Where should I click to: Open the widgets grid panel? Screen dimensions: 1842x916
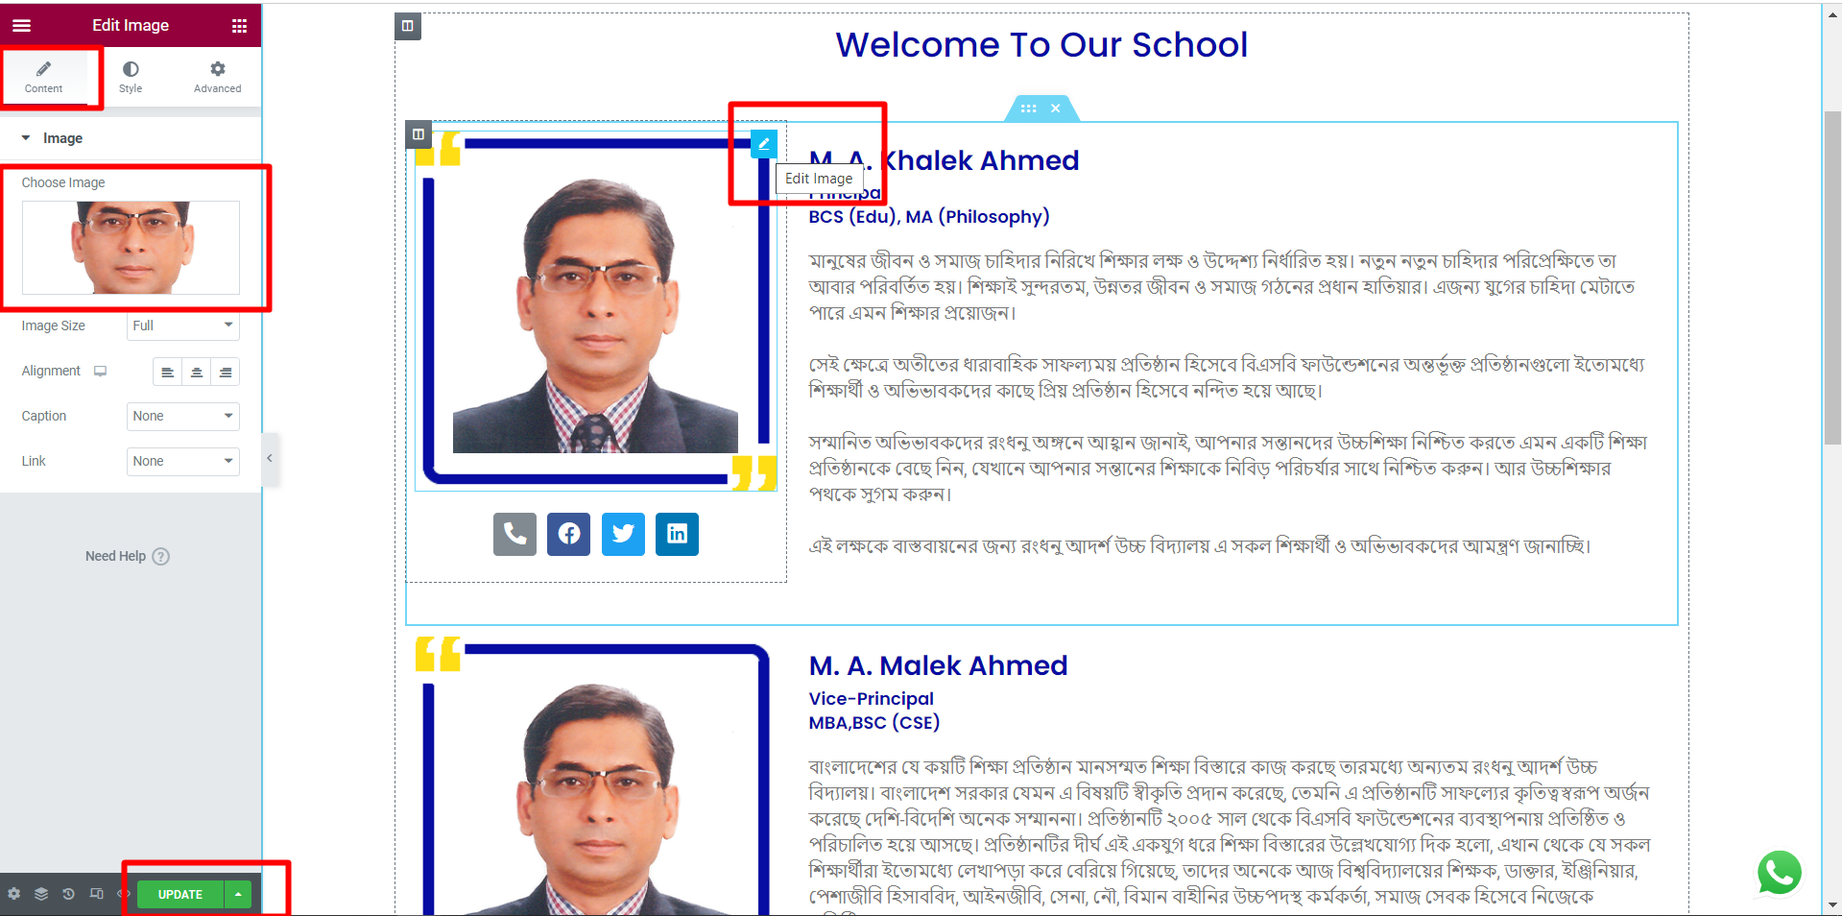239,26
